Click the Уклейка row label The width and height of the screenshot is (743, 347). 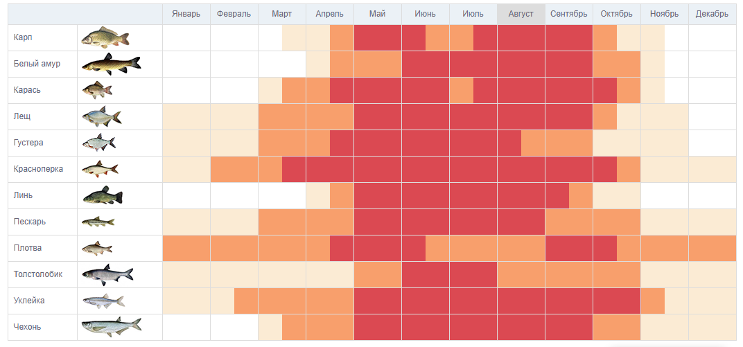[28, 301]
